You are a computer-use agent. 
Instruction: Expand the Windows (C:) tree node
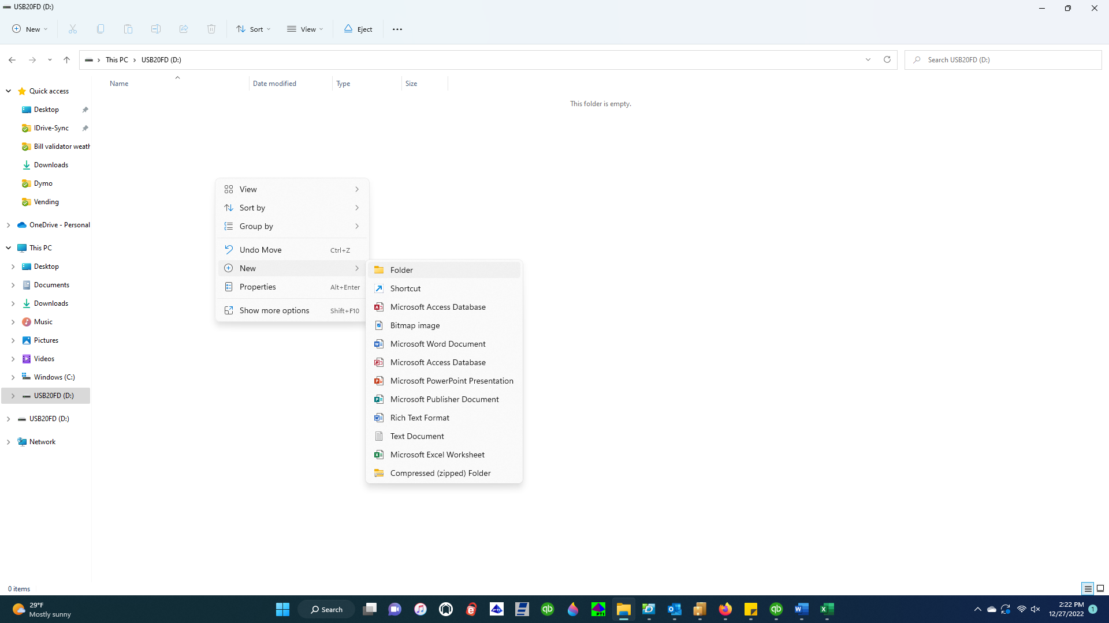(13, 377)
